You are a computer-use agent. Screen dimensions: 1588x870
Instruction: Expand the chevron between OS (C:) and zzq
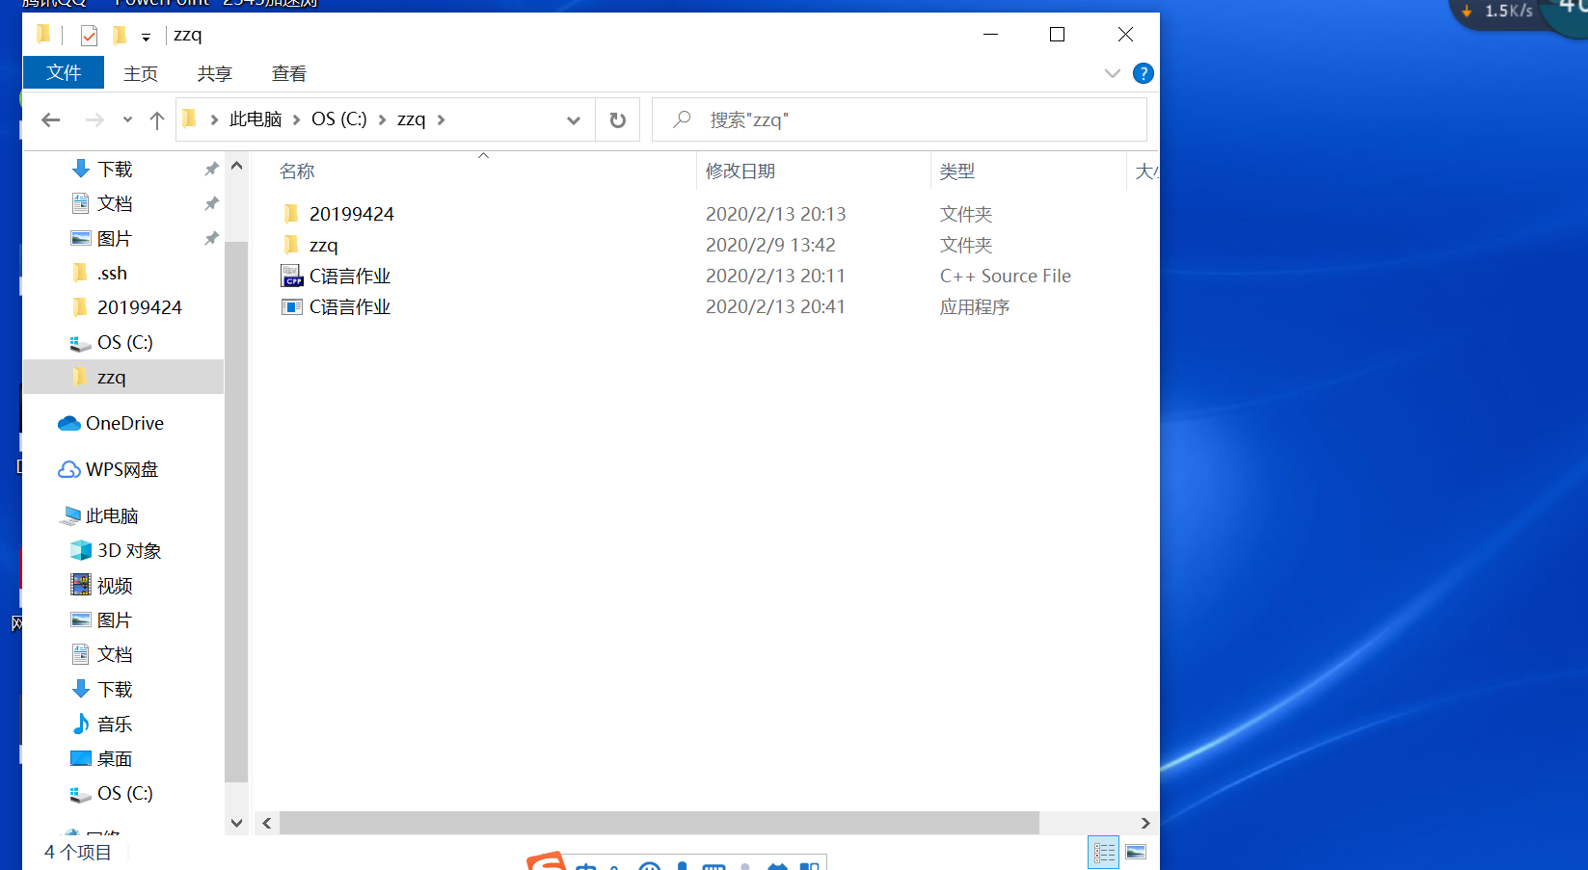pos(383,119)
